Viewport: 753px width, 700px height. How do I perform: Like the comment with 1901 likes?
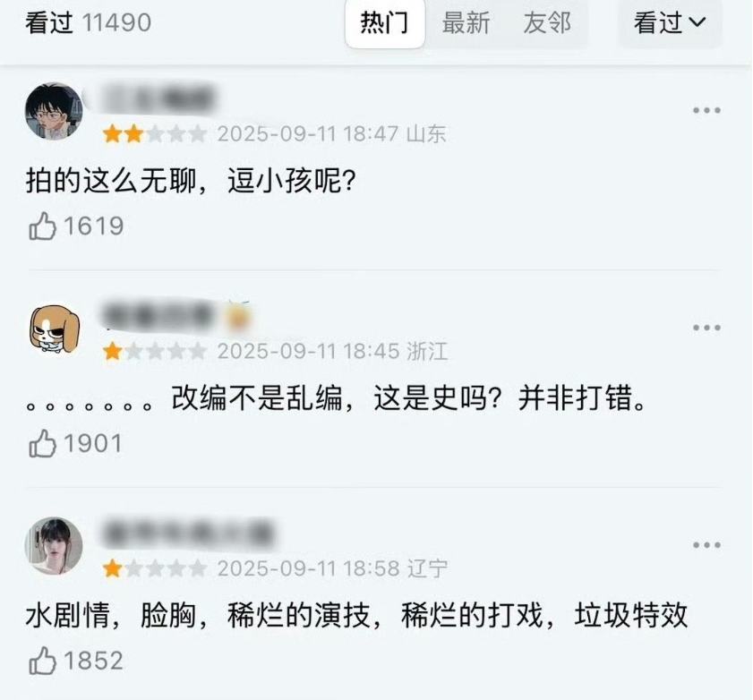[42, 443]
